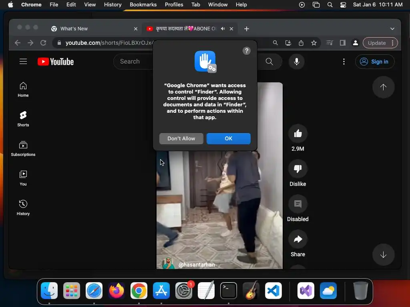The height and width of the screenshot is (307, 410).
Task: Go to the next short with down arrow
Action: [x=383, y=255]
